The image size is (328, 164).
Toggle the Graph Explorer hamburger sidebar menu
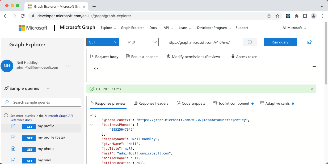5,45
